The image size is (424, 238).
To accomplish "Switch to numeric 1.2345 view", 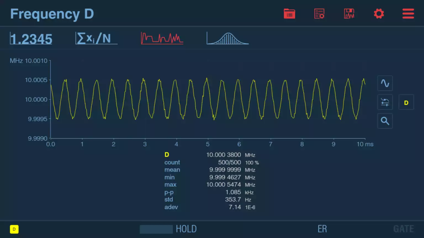I will (31, 39).
